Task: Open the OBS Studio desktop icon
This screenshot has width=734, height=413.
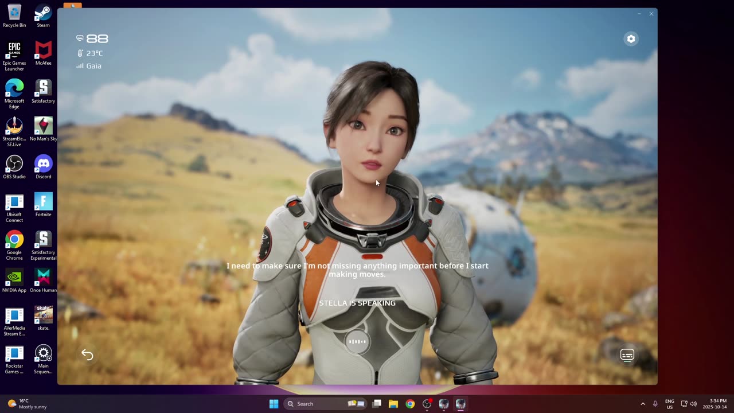Action: click(x=14, y=167)
